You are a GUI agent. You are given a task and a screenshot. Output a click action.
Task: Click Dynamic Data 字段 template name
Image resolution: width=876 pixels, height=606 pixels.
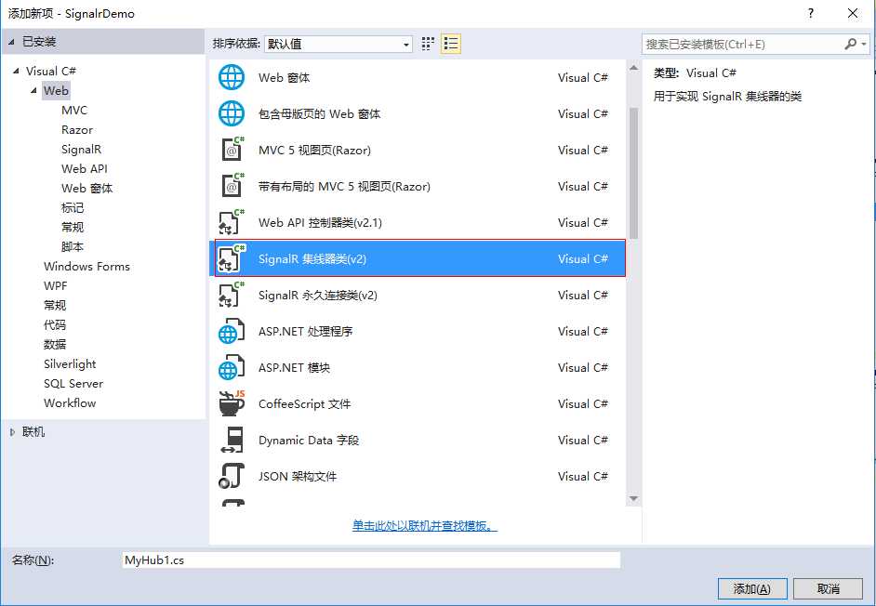tap(309, 441)
